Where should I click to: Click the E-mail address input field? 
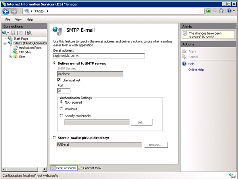[99, 56]
